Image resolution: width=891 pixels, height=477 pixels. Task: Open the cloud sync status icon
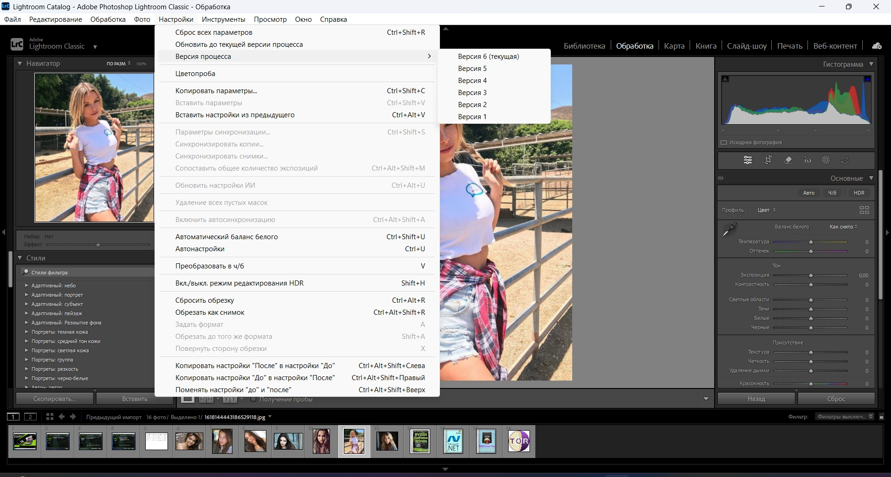tap(877, 46)
